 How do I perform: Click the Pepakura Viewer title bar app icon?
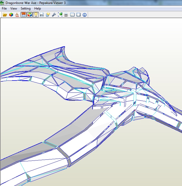pyautogui.click(x=2, y=3)
